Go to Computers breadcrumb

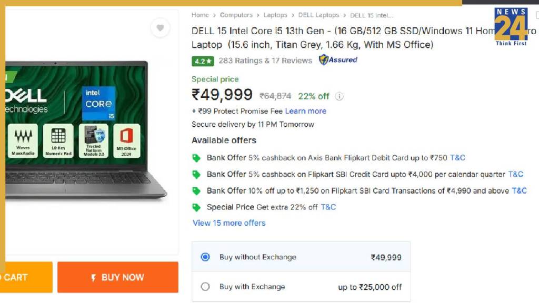236,15
